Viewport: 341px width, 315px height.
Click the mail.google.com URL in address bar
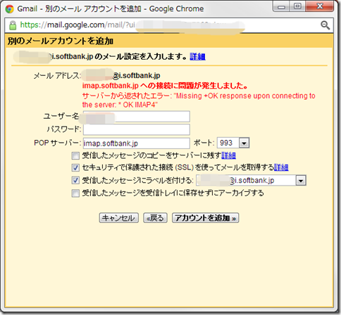(x=77, y=25)
